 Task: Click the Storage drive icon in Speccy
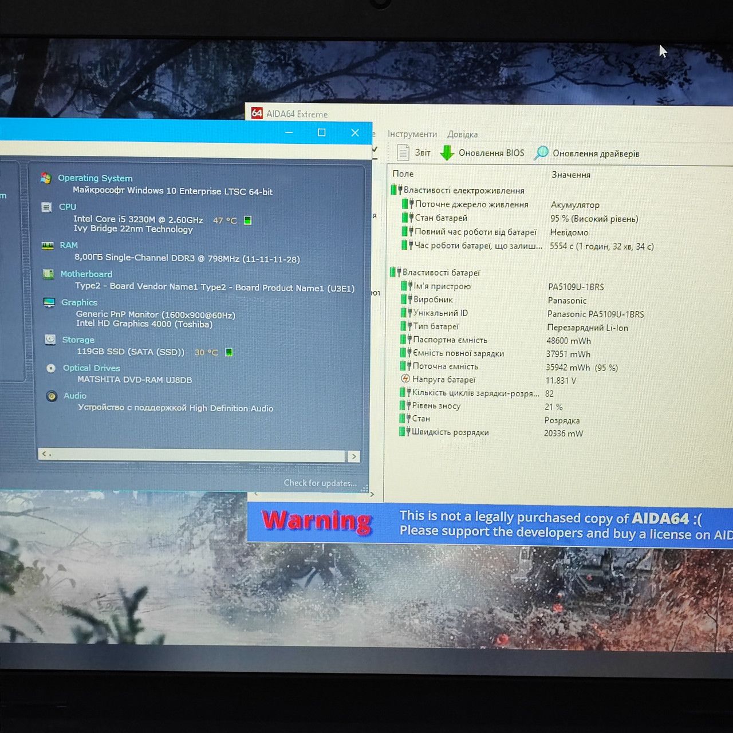50,340
